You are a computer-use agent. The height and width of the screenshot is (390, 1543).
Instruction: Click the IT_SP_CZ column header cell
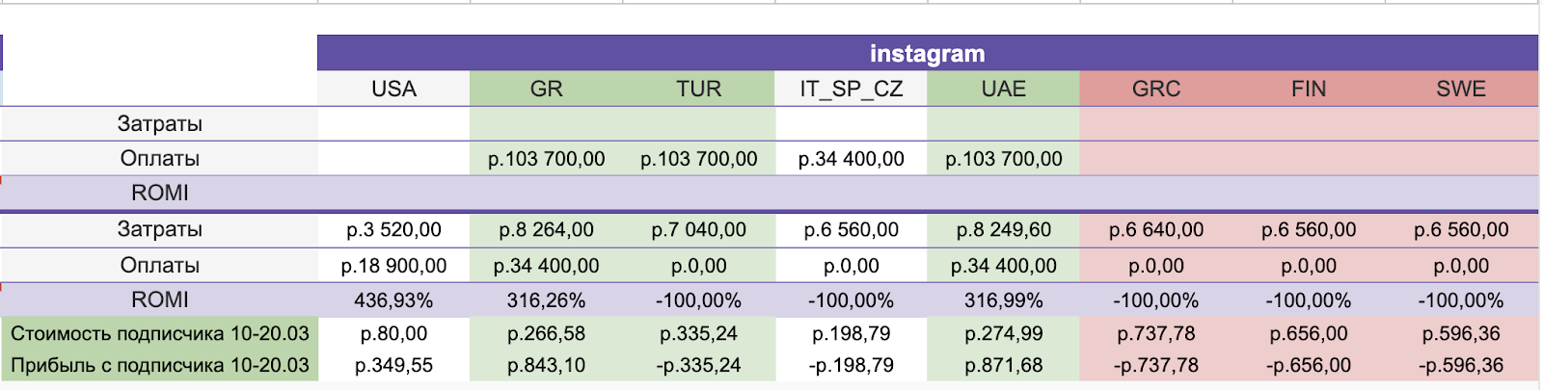click(851, 89)
